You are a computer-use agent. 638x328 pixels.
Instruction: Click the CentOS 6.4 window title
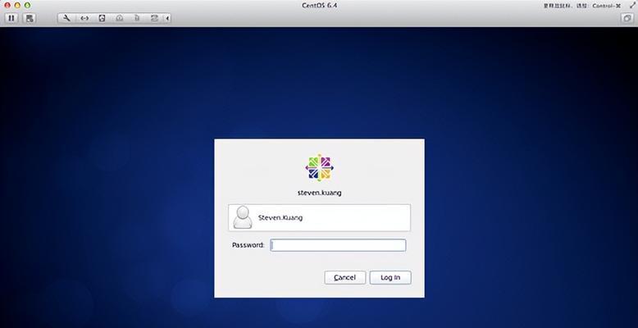319,5
